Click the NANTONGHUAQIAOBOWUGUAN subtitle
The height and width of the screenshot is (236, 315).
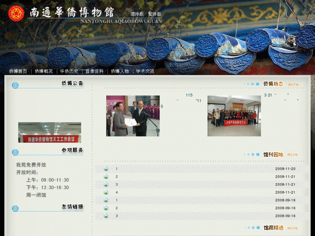point(121,21)
